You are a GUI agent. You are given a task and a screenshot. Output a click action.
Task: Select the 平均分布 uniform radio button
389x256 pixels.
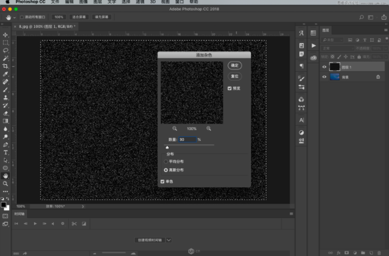(166, 162)
